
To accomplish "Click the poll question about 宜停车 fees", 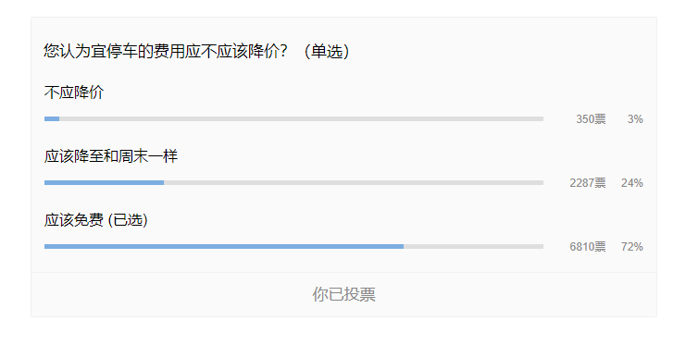I will (x=166, y=52).
